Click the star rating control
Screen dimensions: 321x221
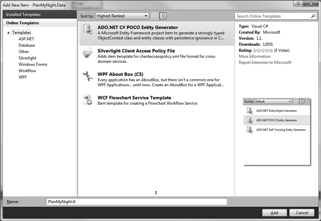coord(263,50)
